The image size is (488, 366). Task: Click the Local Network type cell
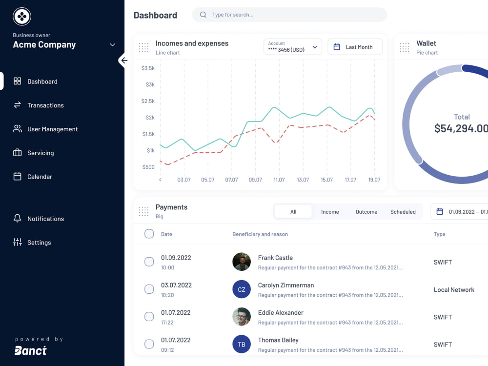click(x=454, y=289)
